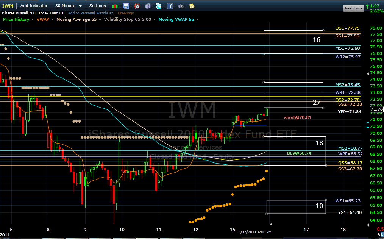The width and height of the screenshot is (384, 239).
Task: Click the 8/15/2011 4:00 PM date label
Action: click(255, 232)
